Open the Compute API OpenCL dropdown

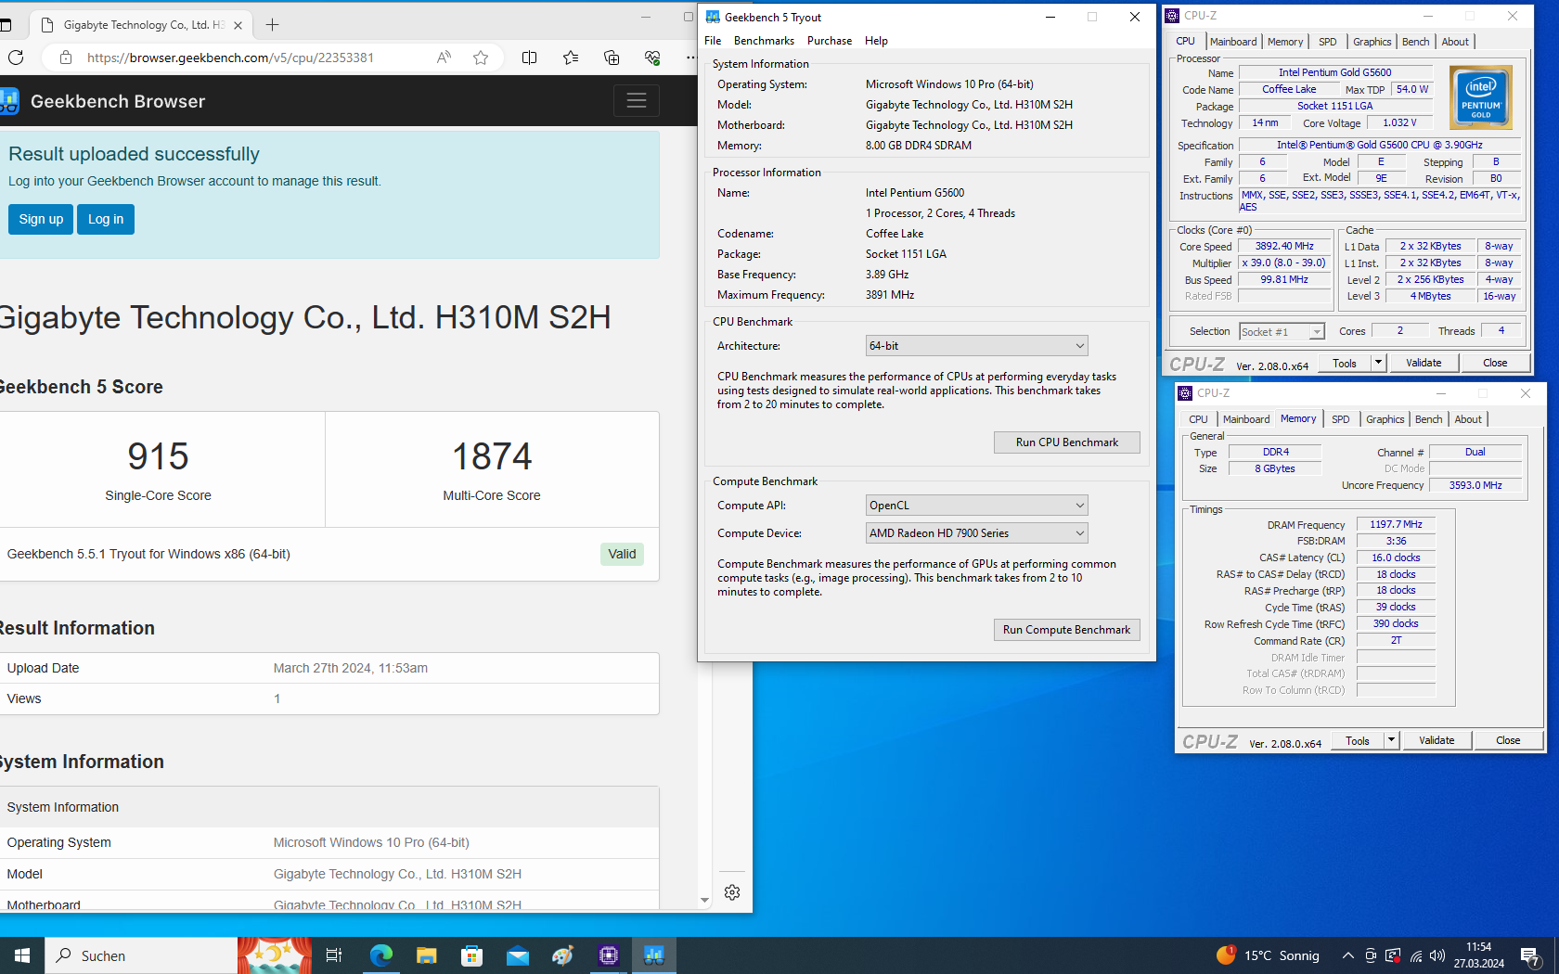(x=976, y=506)
